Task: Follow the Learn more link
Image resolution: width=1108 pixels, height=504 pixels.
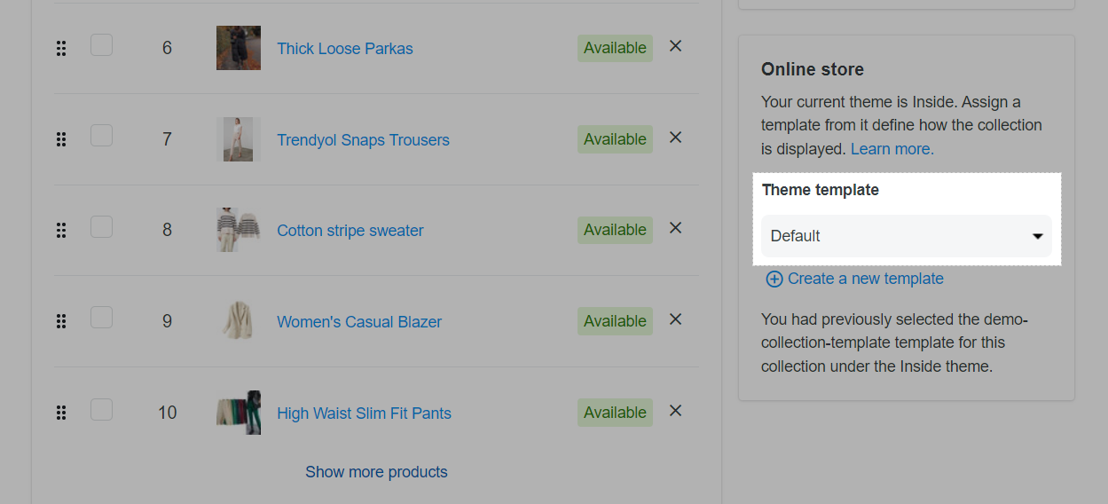Action: click(892, 149)
